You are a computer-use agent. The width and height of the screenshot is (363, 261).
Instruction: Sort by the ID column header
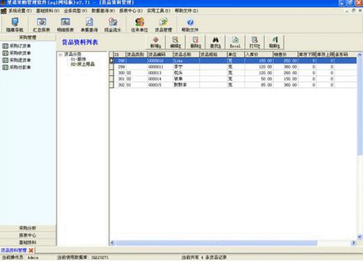pos(119,54)
